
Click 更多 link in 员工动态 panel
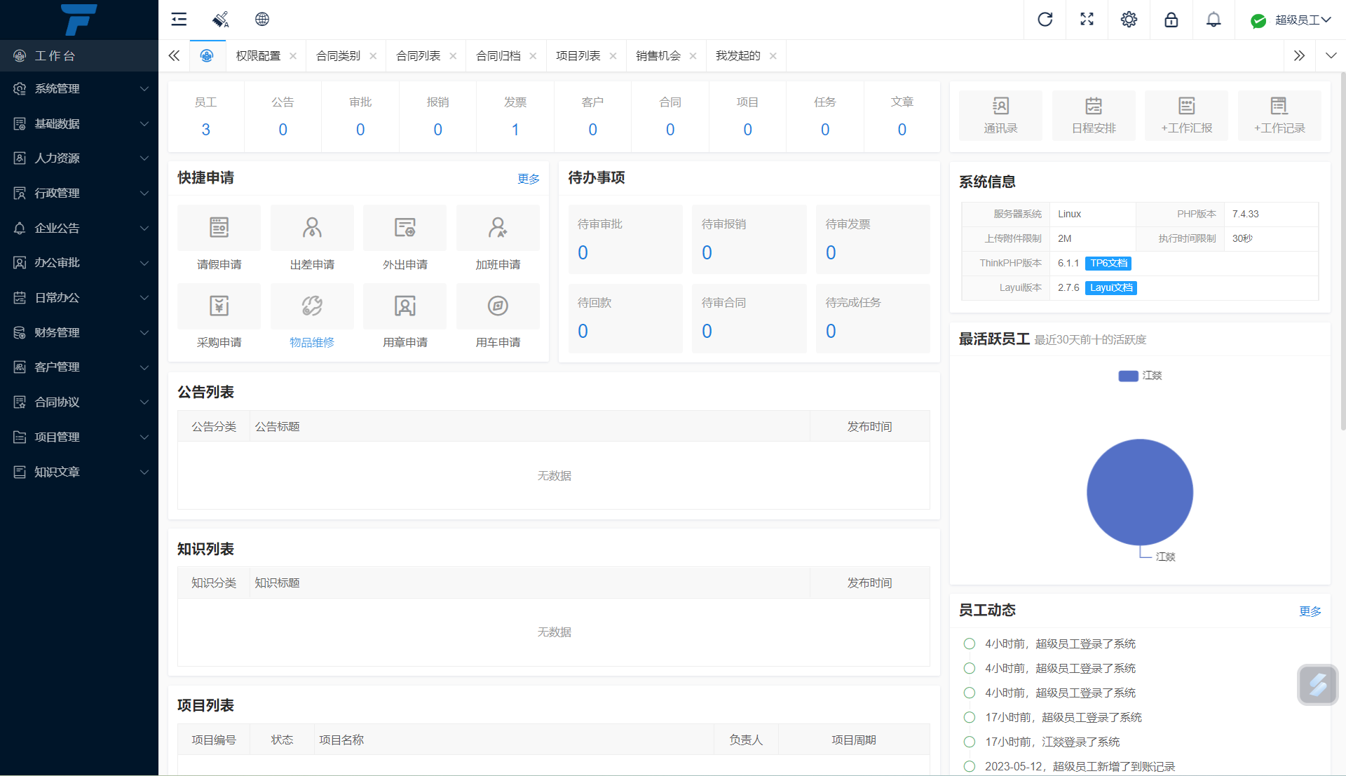1310,611
